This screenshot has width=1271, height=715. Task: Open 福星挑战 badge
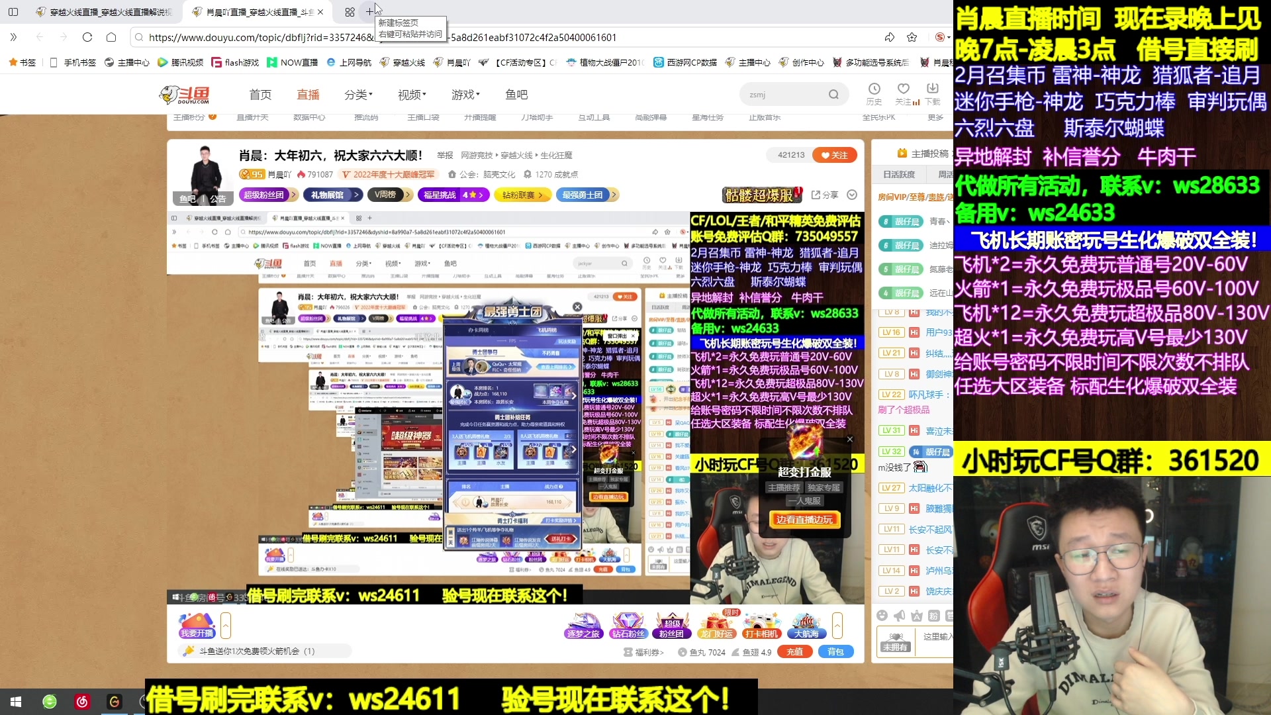[453, 195]
